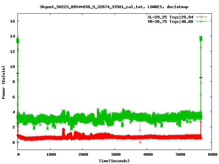Select the XL-29.25 Tsys:29.94 legend entry
This screenshot has height=164, width=219.
click(x=170, y=17)
